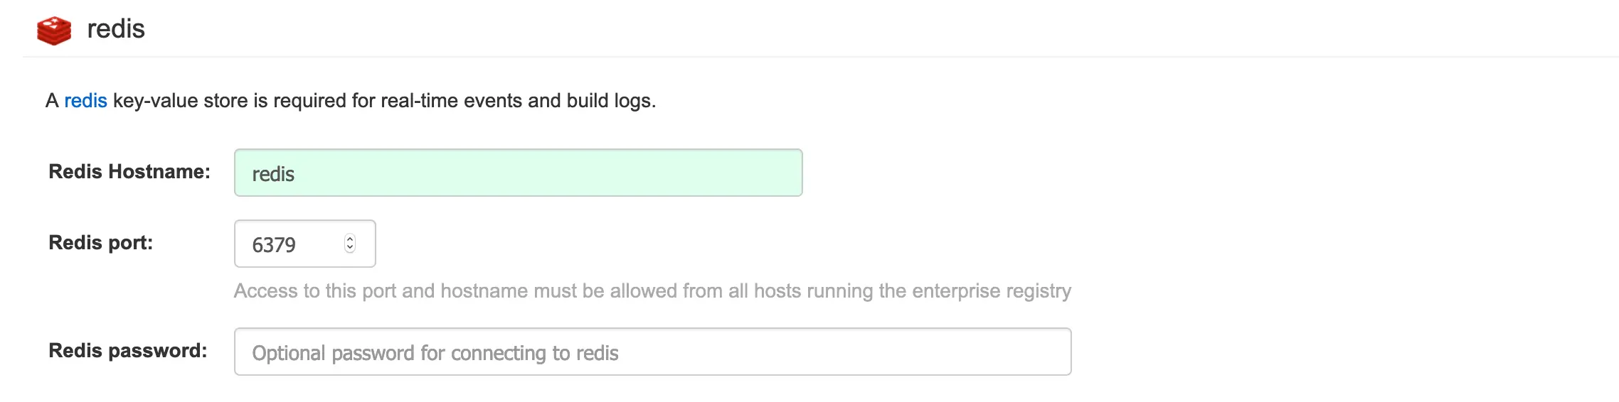The width and height of the screenshot is (1619, 402).
Task: Click the horizontal divider below redis heading
Action: pyautogui.click(x=818, y=57)
